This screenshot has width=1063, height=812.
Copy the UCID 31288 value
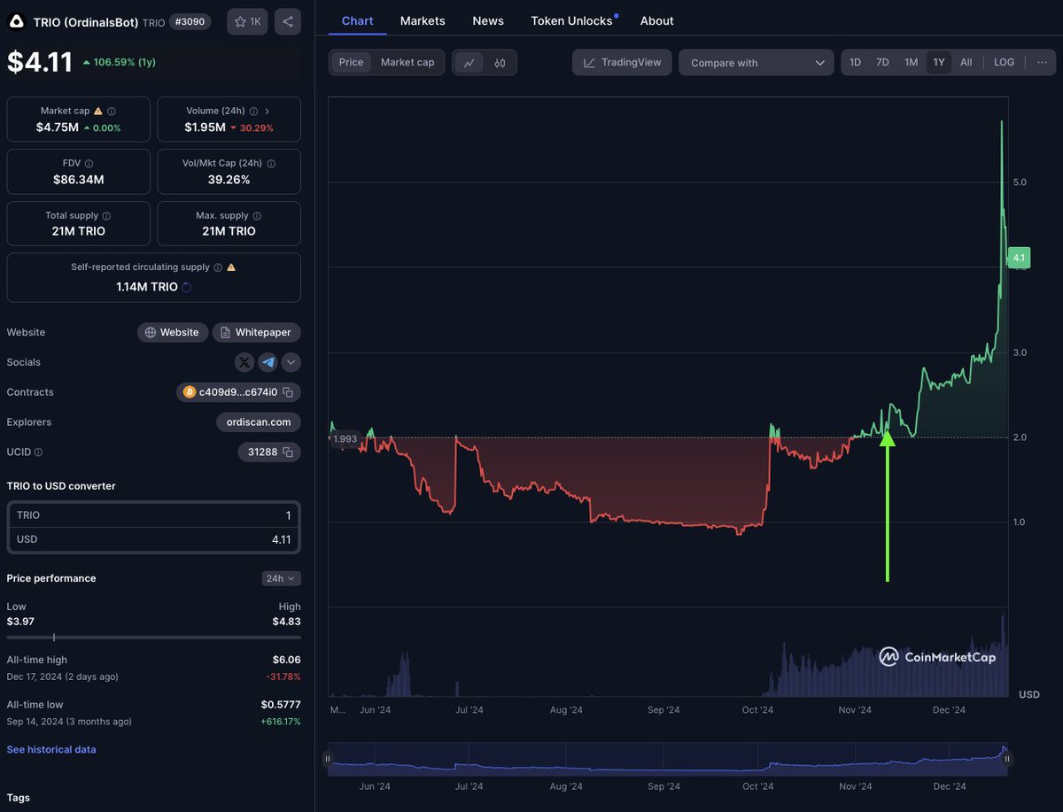pyautogui.click(x=288, y=452)
